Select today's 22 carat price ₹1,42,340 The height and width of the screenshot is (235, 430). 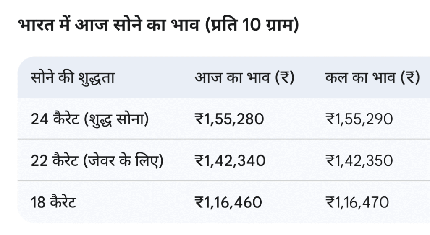[x=230, y=160]
